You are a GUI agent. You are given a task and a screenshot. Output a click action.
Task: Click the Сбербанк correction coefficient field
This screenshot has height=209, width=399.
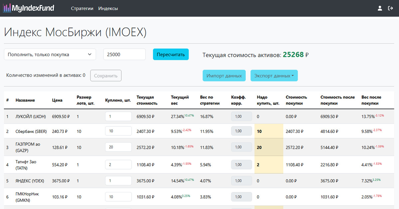[x=242, y=131]
